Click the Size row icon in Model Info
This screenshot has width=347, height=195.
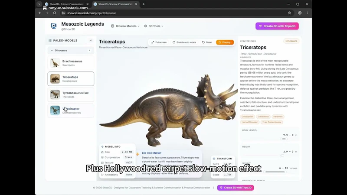coord(102,152)
